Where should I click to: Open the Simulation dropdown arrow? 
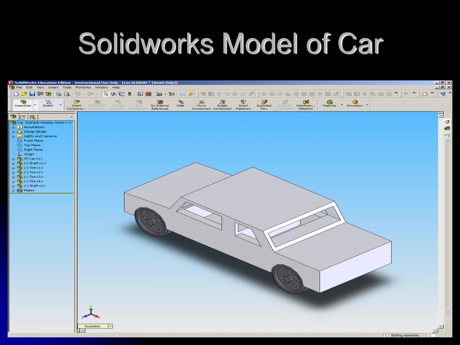pyautogui.click(x=367, y=105)
